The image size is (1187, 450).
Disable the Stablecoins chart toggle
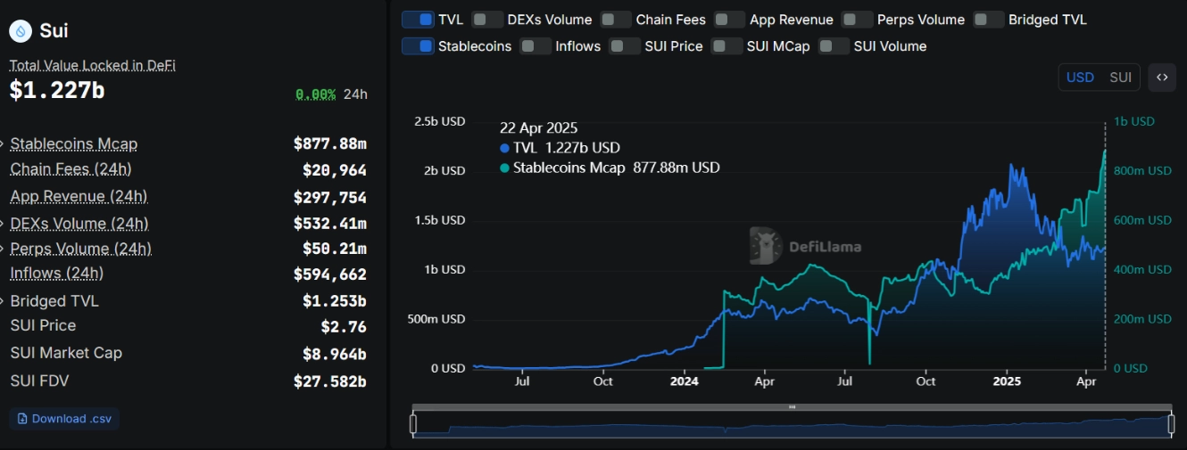pyautogui.click(x=418, y=45)
